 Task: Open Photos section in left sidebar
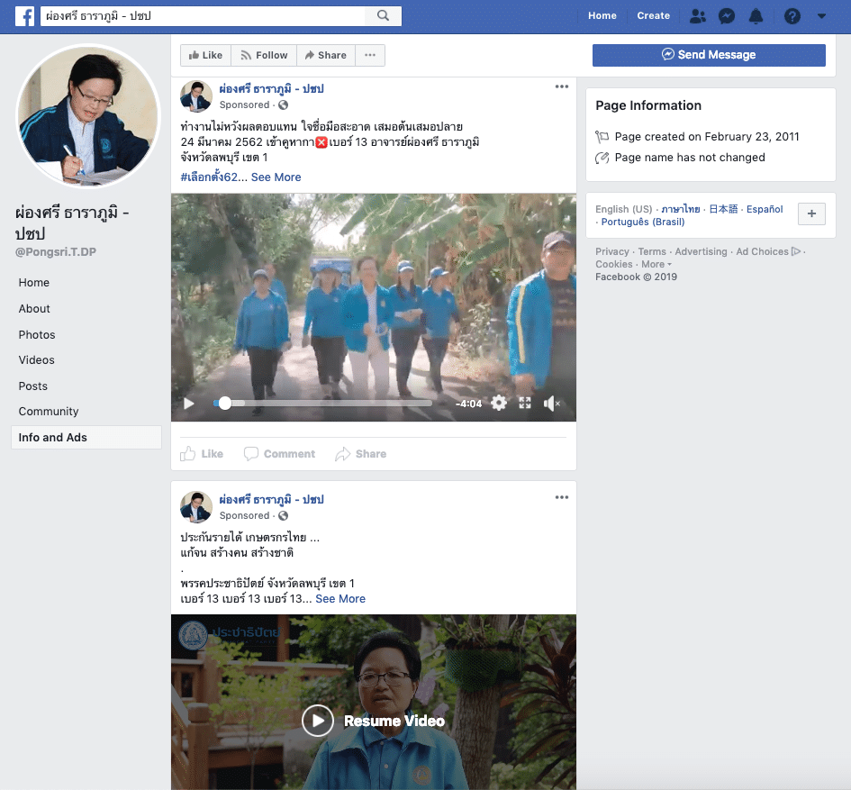click(37, 334)
